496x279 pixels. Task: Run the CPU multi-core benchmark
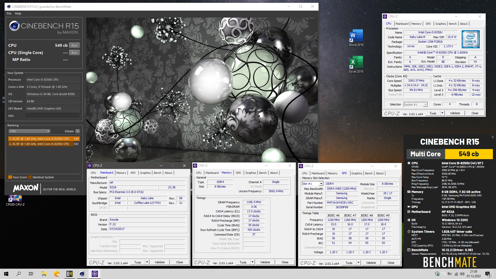[x=74, y=45]
